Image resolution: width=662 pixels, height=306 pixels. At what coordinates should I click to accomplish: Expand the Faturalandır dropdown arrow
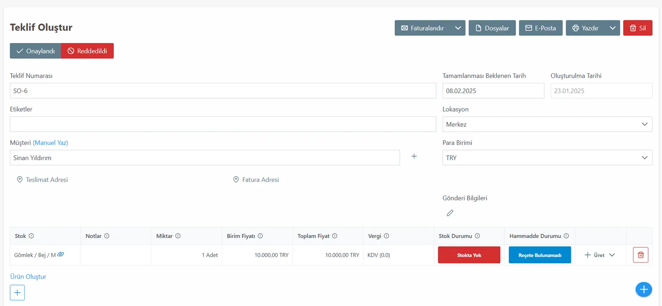tap(458, 28)
